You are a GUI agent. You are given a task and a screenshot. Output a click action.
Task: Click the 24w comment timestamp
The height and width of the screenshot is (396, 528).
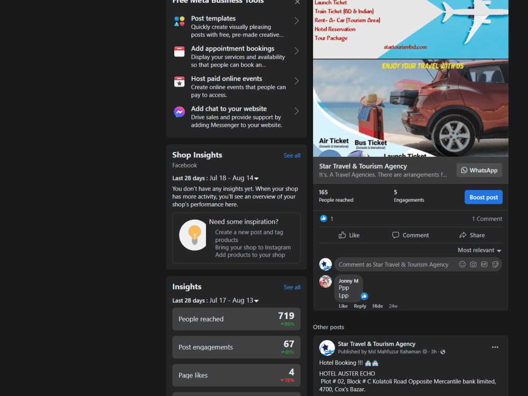tap(393, 306)
